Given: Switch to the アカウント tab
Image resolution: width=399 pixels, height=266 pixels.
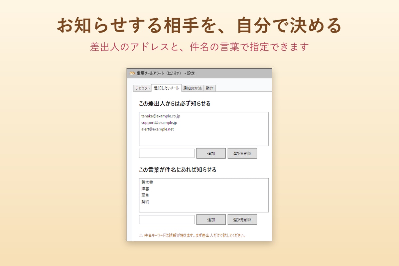Looking at the screenshot, I should coord(142,88).
